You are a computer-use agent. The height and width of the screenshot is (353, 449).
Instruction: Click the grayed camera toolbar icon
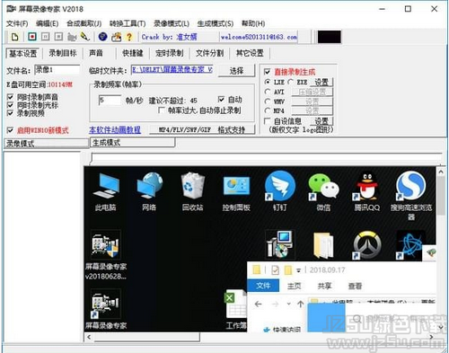(72, 37)
